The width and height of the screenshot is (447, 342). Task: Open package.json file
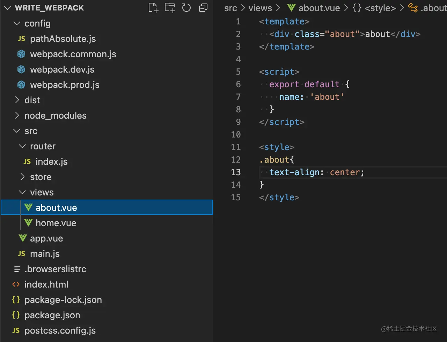(107, 315)
